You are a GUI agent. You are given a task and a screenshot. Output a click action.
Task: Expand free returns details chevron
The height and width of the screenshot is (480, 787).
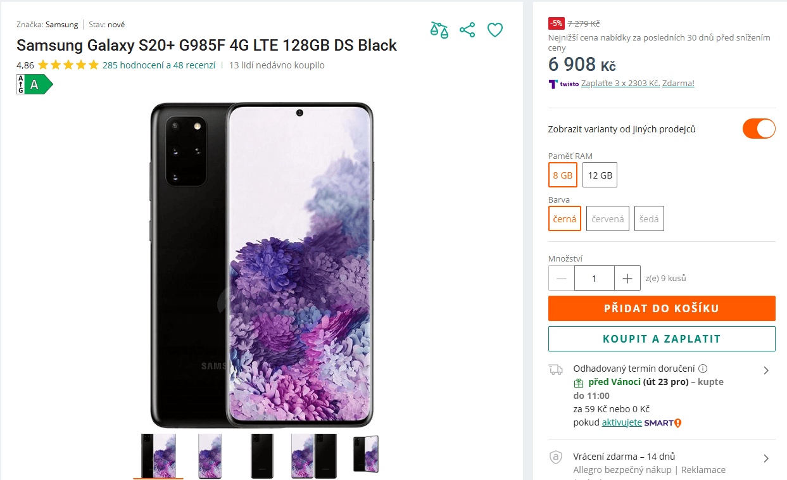[766, 458]
